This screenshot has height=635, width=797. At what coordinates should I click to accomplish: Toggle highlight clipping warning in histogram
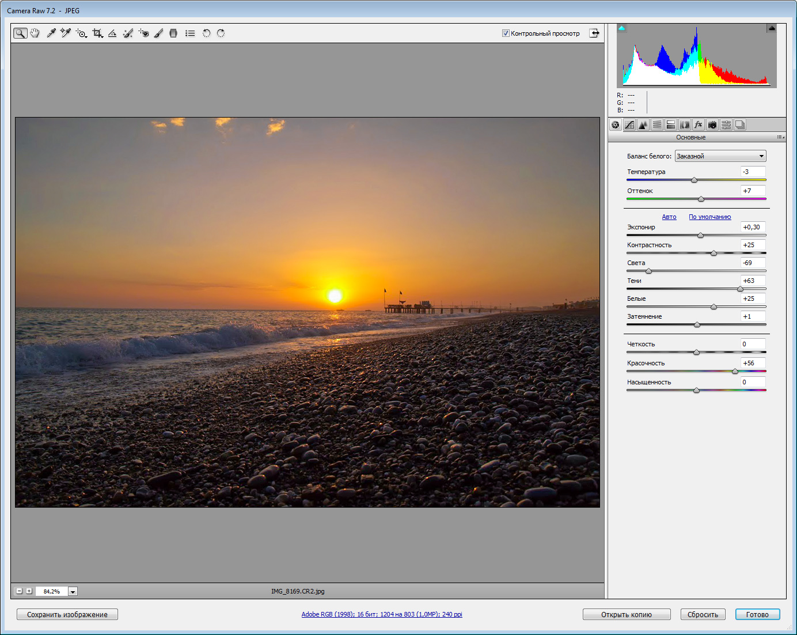click(772, 28)
